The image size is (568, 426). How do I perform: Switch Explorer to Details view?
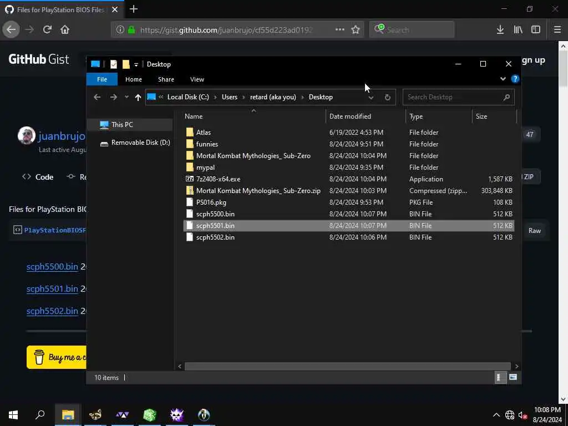click(x=500, y=377)
